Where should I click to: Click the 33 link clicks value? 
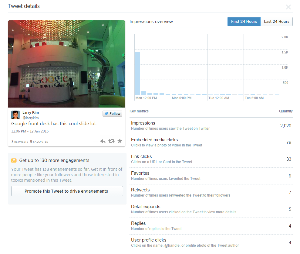[289, 159]
